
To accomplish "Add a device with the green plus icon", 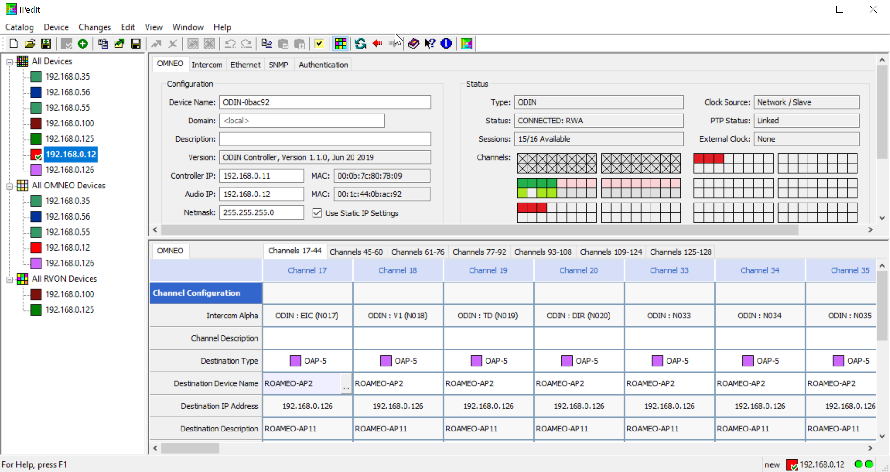I will (83, 44).
